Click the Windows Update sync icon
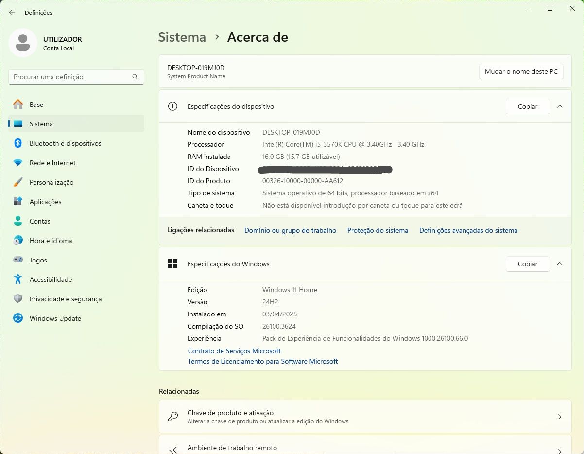Screen dimensions: 584x454 (18, 318)
